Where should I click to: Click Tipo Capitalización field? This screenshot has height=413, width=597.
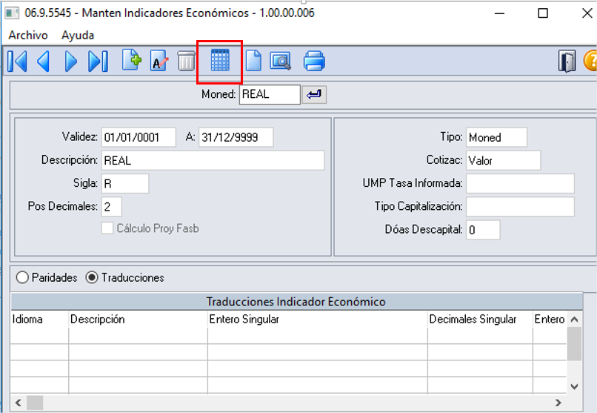pos(520,206)
